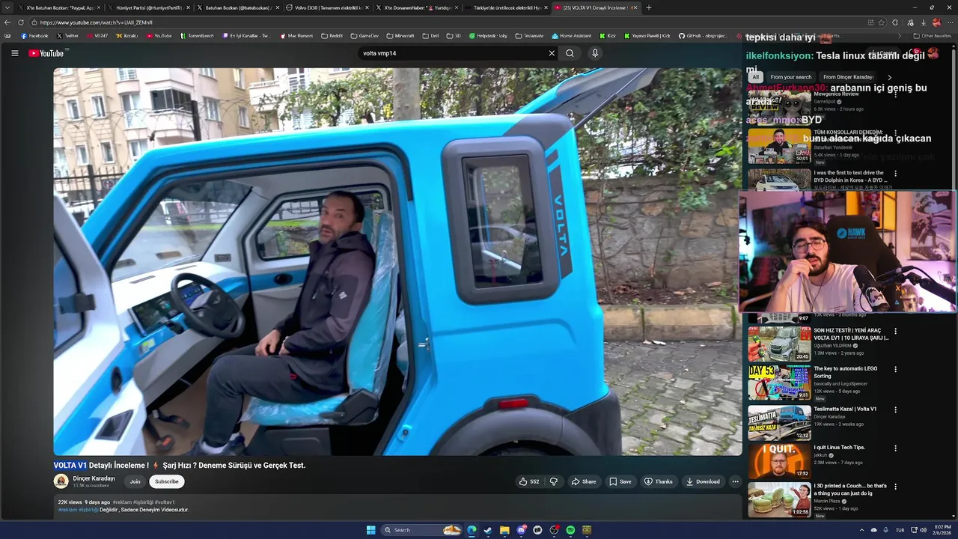Screen dimensions: 958x539
Task: Click the browser address bar URL
Action: (96, 22)
